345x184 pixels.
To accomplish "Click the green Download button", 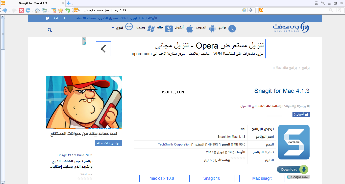I will (293, 169).
